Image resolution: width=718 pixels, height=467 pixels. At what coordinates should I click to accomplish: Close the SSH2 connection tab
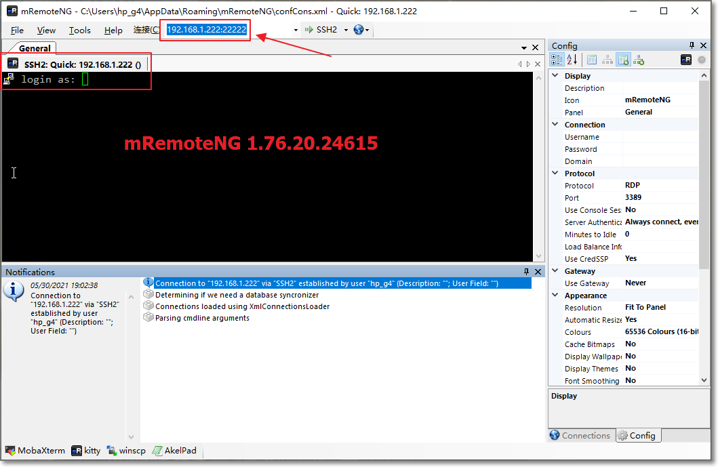(538, 64)
